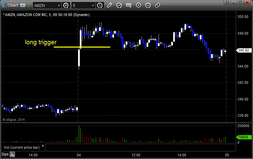Click the yellow long trigger line
This screenshot has height=159, width=253.
click(x=82, y=47)
